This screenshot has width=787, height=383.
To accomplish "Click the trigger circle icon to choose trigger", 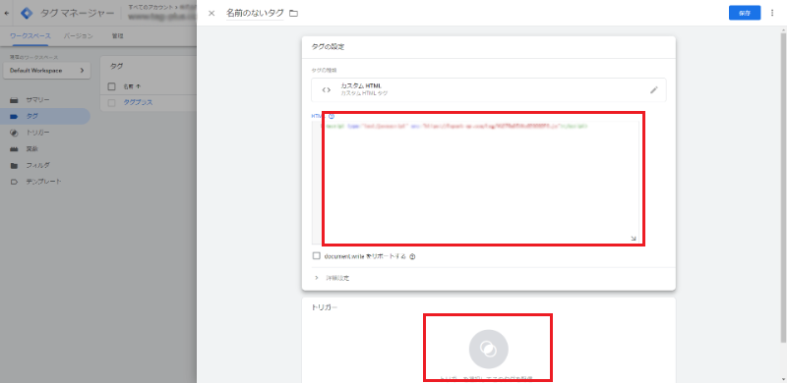I will point(488,349).
